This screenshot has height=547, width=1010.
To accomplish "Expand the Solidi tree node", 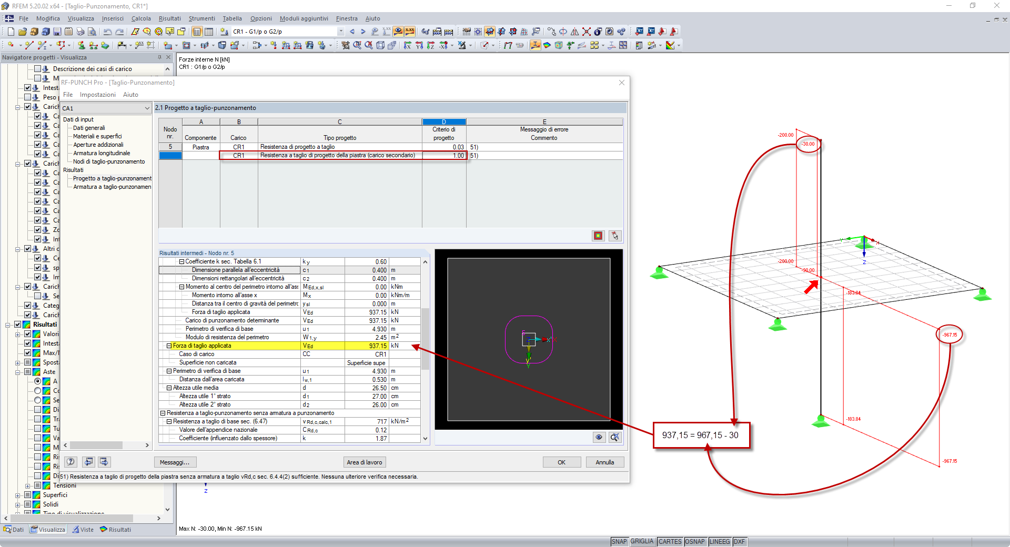I will click(18, 504).
